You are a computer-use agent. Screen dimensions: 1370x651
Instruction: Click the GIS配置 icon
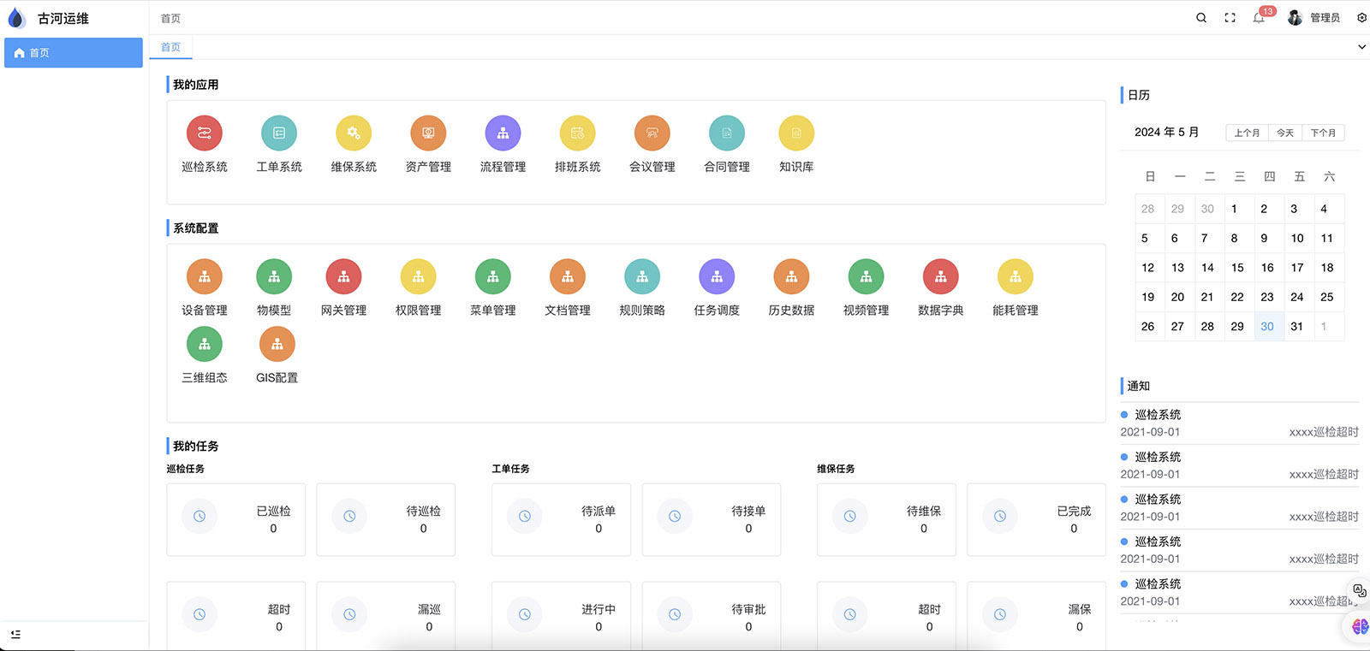(x=277, y=345)
